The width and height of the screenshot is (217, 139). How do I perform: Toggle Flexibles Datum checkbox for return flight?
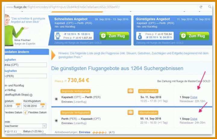(x=26, y=112)
